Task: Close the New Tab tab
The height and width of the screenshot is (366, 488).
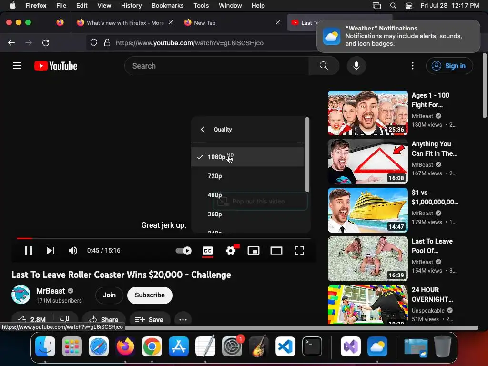Action: pyautogui.click(x=278, y=22)
